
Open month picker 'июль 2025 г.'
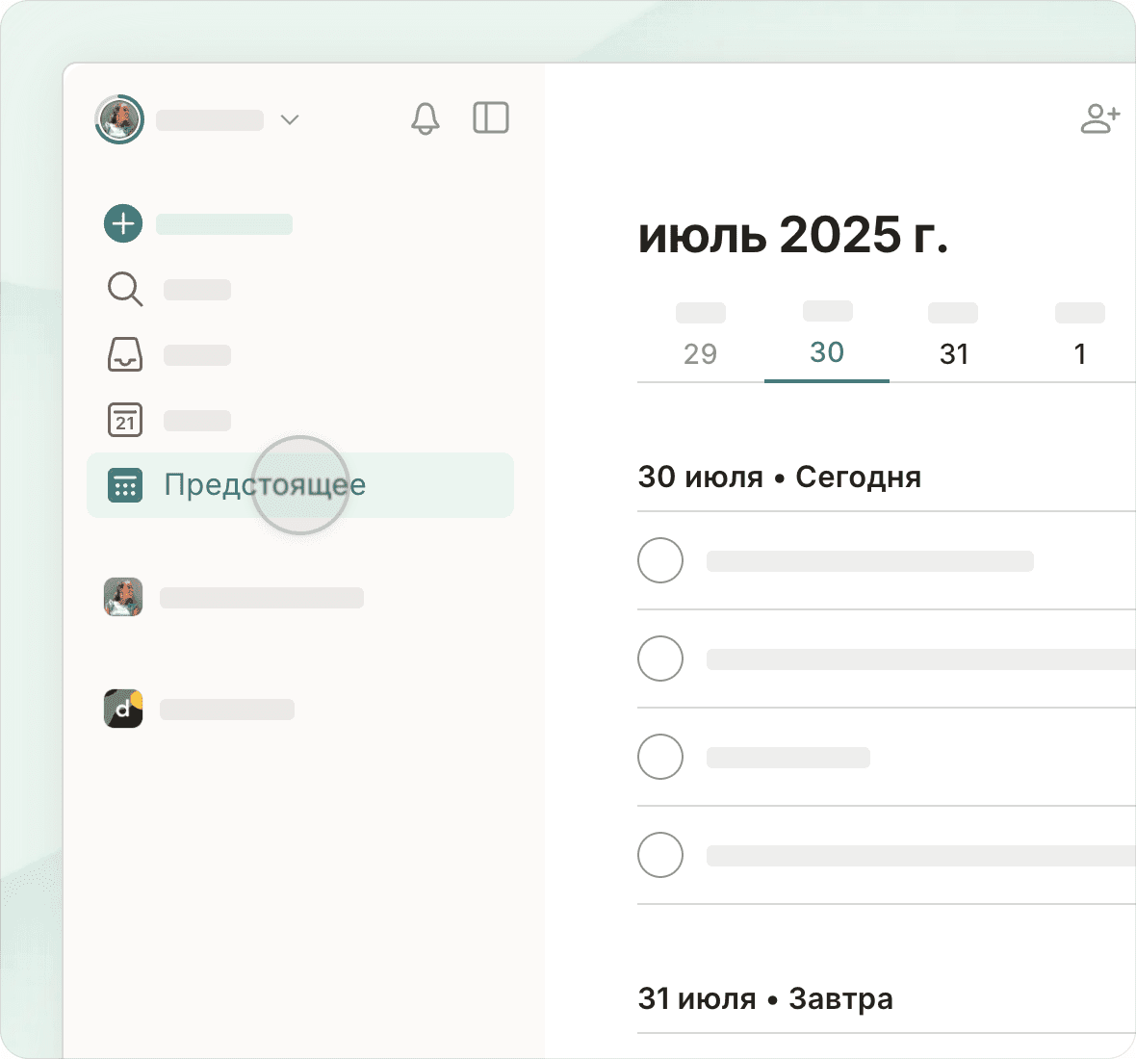[x=792, y=235]
